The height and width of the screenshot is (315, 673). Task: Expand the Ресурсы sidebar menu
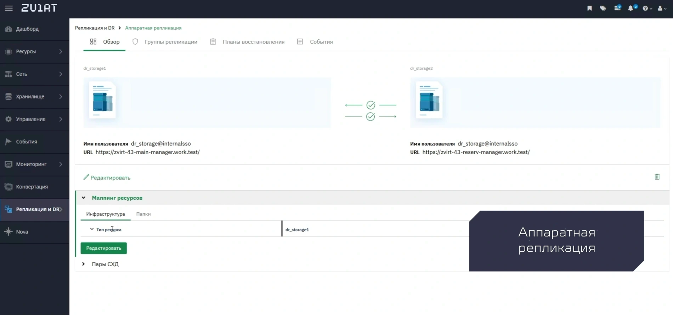click(35, 52)
